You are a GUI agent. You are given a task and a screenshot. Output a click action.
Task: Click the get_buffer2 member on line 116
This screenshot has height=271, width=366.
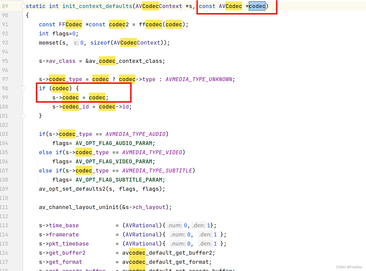[x=67, y=253]
